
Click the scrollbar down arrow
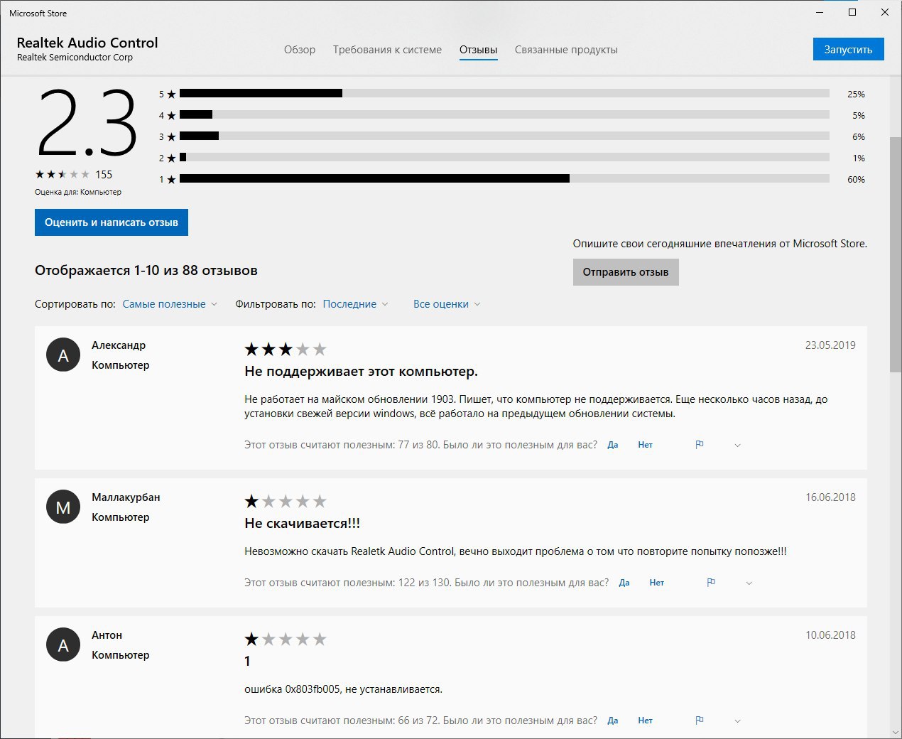pos(895,732)
